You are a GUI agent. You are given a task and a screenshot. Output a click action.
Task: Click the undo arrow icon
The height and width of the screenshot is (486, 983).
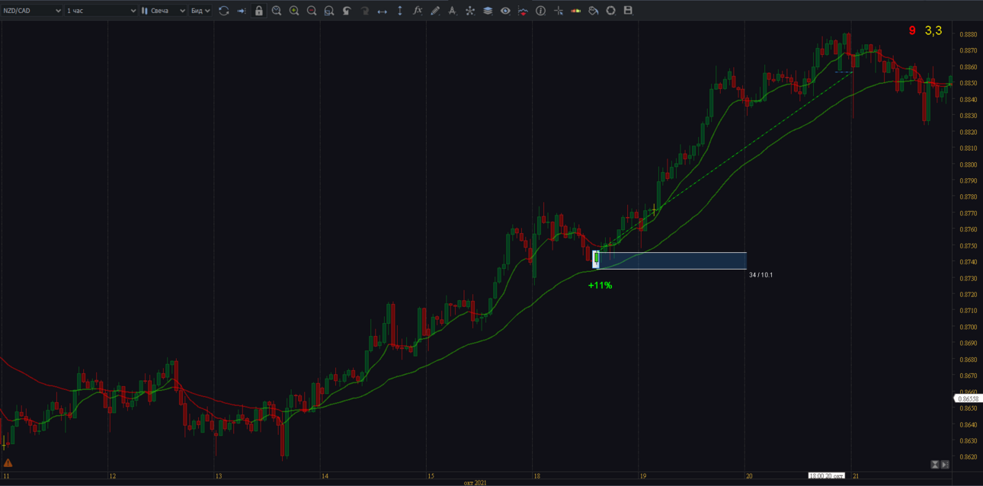point(347,11)
